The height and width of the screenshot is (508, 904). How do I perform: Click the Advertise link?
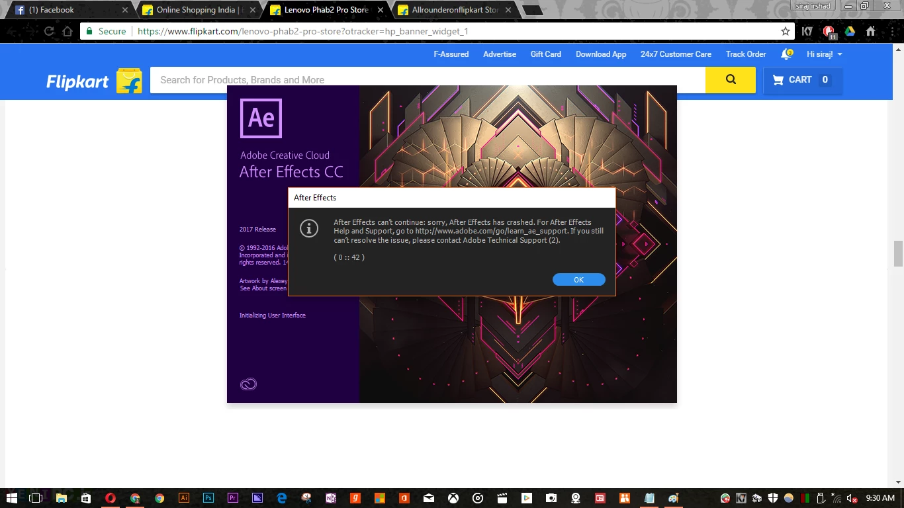[x=500, y=54]
